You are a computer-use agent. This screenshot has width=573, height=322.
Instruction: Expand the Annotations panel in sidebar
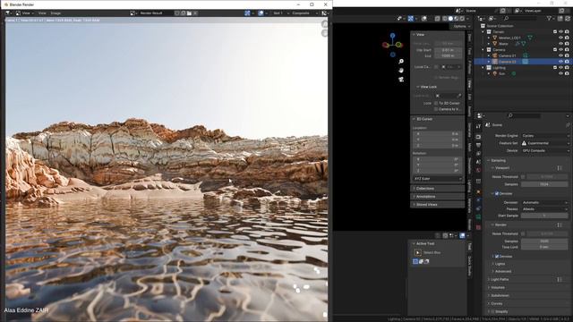pyautogui.click(x=438, y=197)
